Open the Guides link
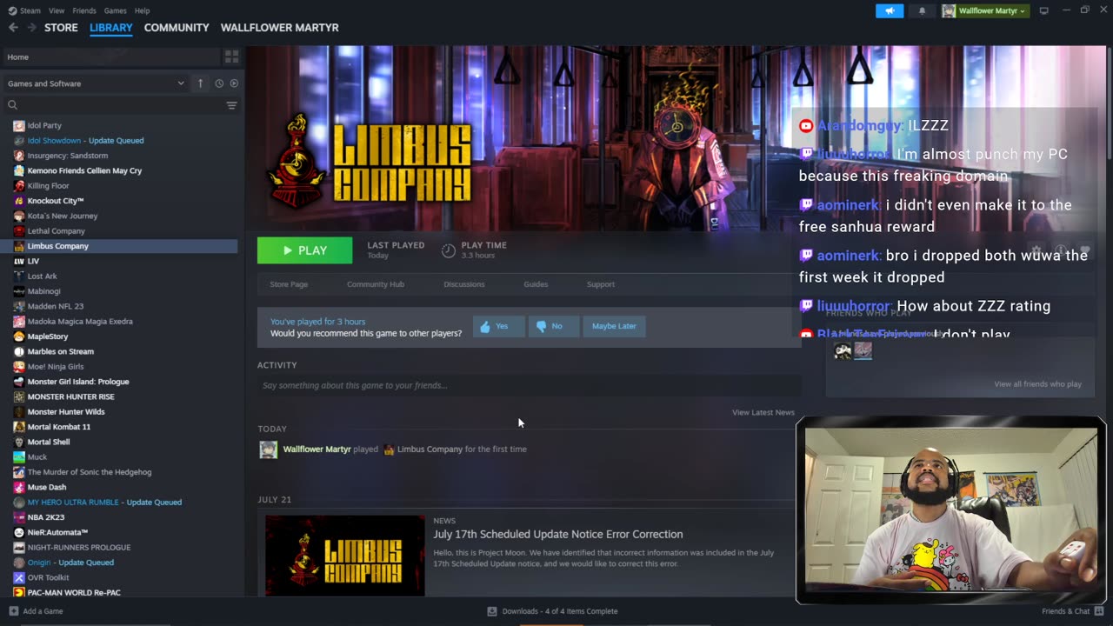The width and height of the screenshot is (1113, 626). pos(536,284)
